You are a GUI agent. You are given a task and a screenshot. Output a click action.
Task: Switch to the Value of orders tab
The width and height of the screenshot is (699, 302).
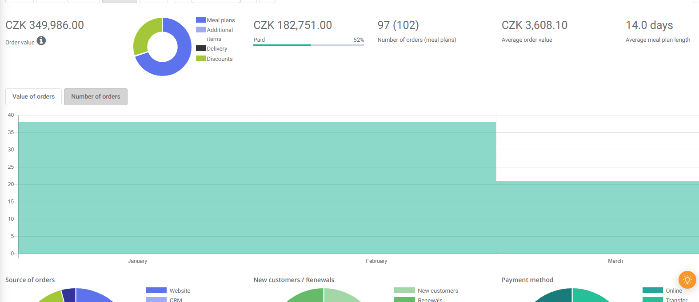34,97
